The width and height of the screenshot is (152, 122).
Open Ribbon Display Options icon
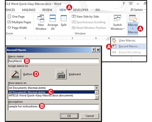(131, 4)
